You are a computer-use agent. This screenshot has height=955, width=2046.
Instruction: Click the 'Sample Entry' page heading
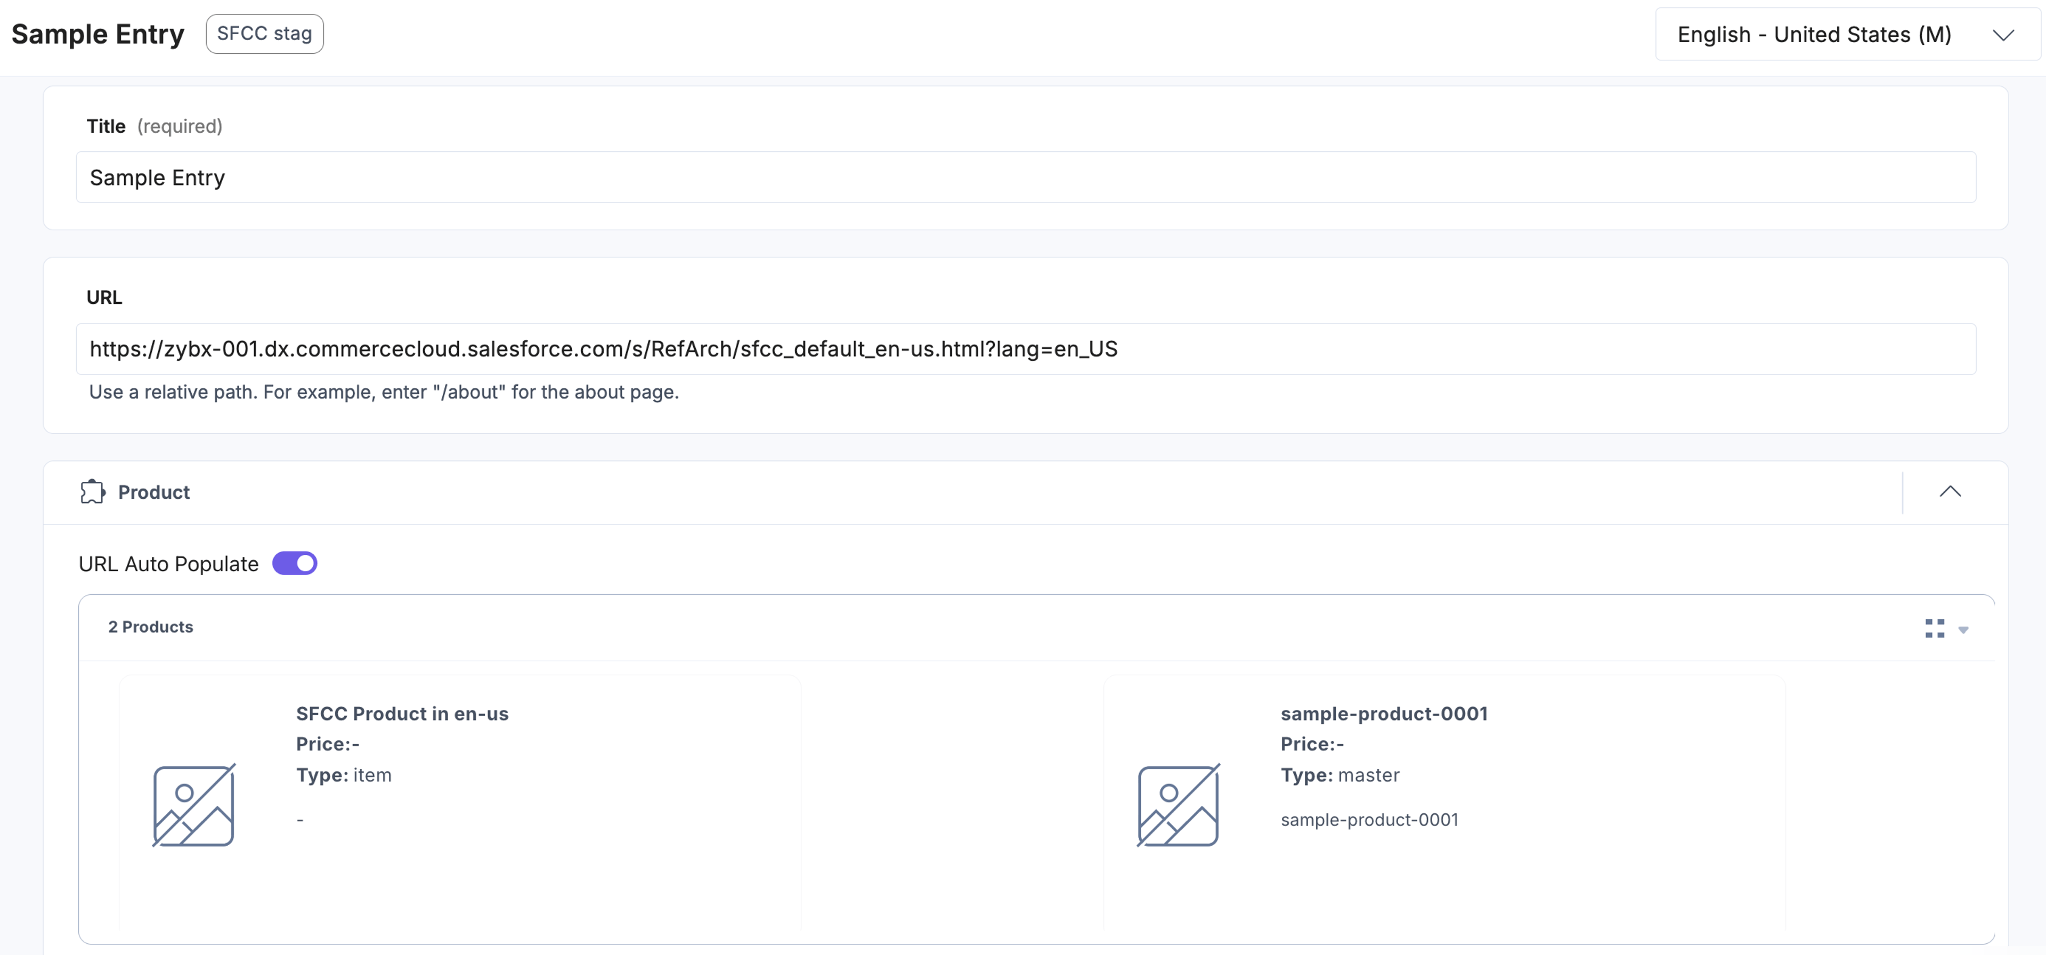tap(98, 34)
